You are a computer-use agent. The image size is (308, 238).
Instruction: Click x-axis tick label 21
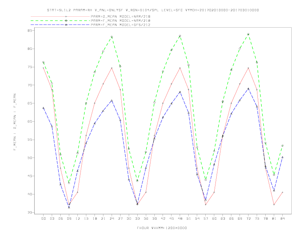(103, 219)
